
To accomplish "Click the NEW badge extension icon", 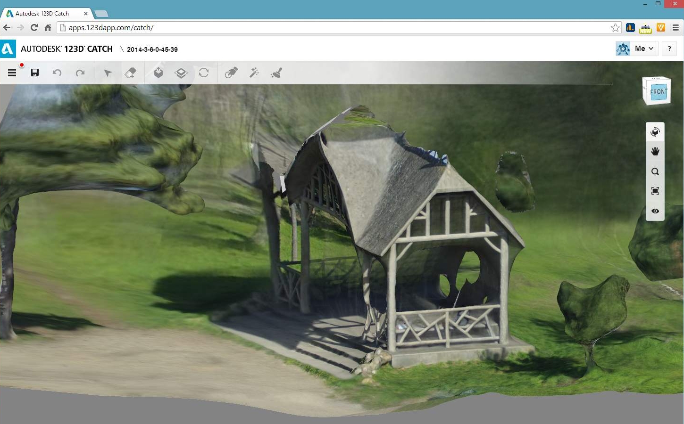I will point(645,29).
